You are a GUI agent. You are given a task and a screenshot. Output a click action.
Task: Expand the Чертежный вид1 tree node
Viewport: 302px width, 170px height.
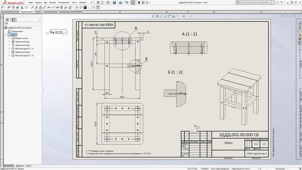click(x=9, y=42)
